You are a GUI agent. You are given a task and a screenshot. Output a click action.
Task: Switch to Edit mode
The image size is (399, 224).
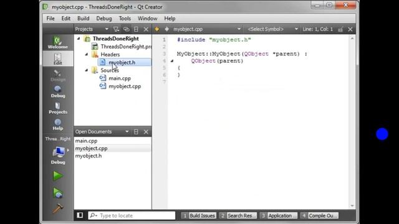point(58,59)
